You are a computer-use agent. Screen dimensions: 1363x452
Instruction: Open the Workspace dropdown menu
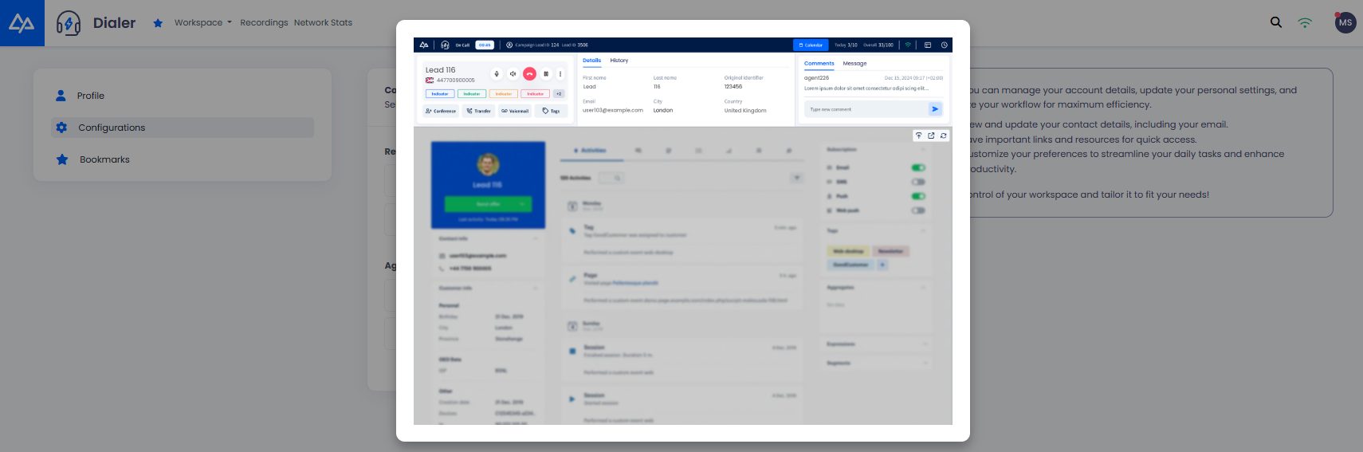(x=203, y=22)
